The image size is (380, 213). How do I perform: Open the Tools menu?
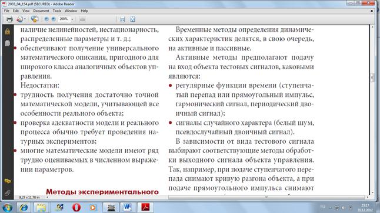tap(56, 11)
